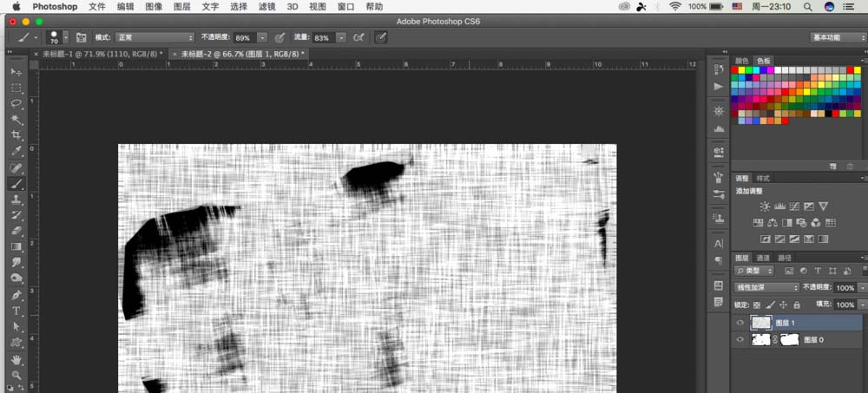The width and height of the screenshot is (868, 393).
Task: Select the Pen tool
Action: click(x=16, y=294)
